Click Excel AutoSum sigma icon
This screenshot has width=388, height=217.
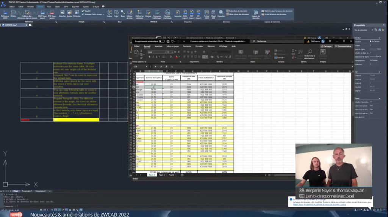coord(293,51)
